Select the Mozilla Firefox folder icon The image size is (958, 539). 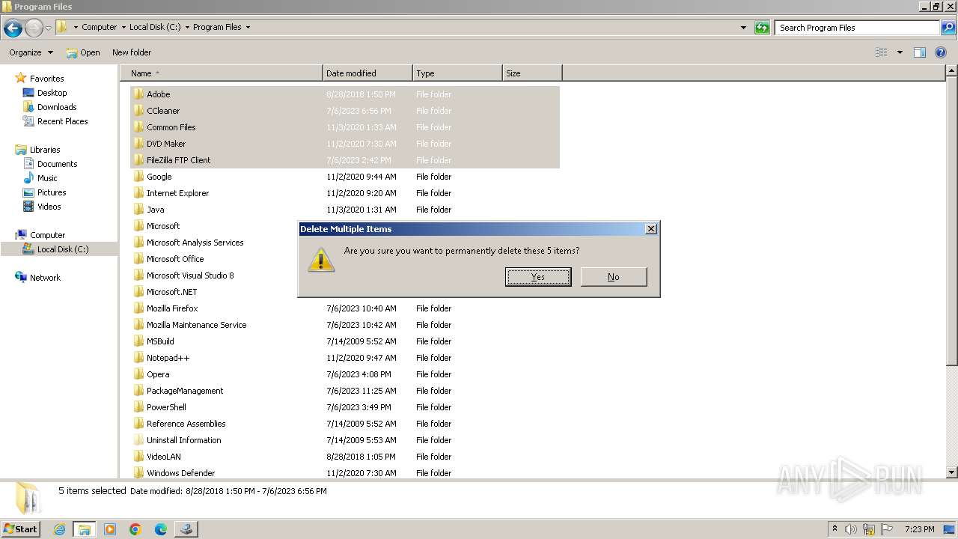(138, 308)
